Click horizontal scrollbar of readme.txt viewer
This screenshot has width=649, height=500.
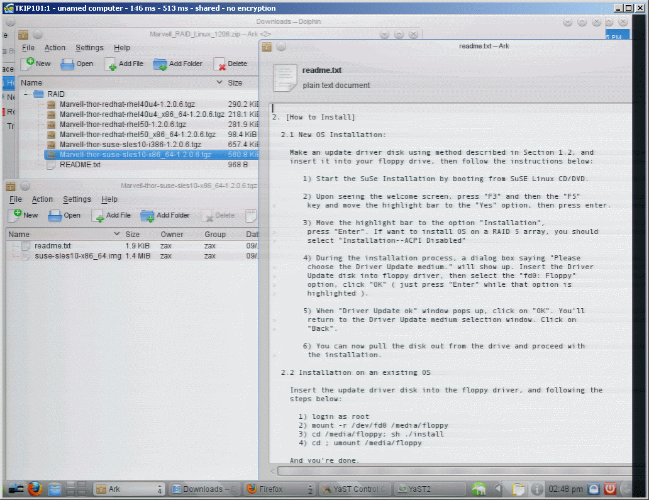[455, 471]
